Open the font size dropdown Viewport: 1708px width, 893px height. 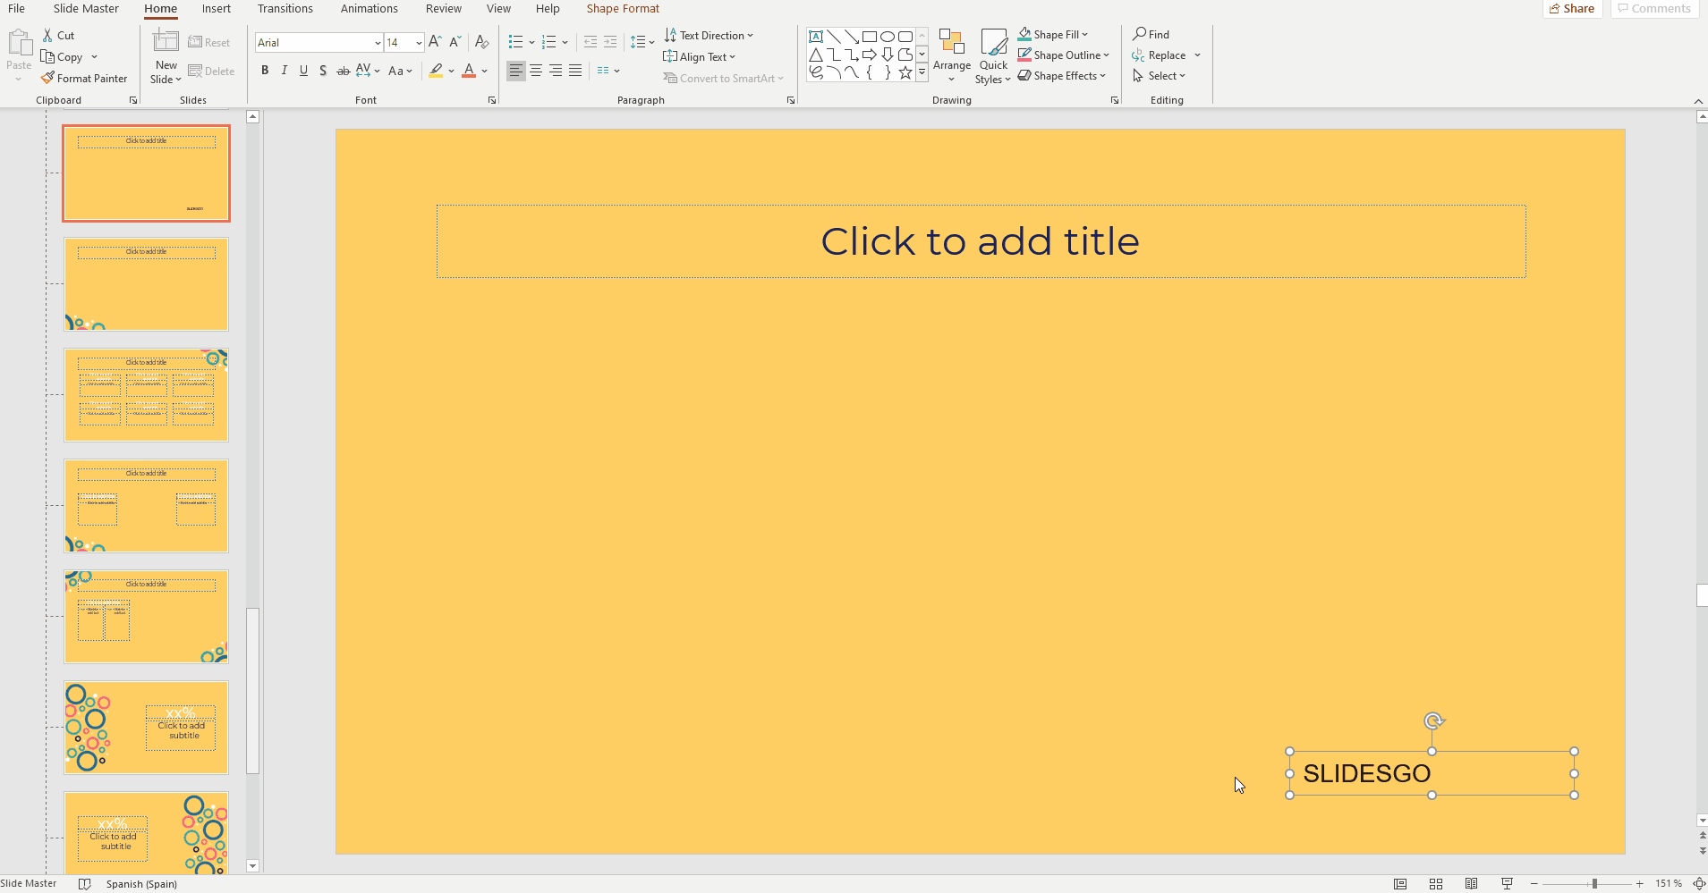click(x=419, y=42)
